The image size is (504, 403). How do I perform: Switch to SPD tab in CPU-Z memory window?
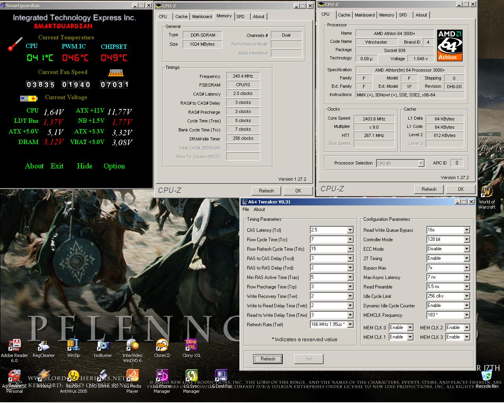pyautogui.click(x=241, y=17)
